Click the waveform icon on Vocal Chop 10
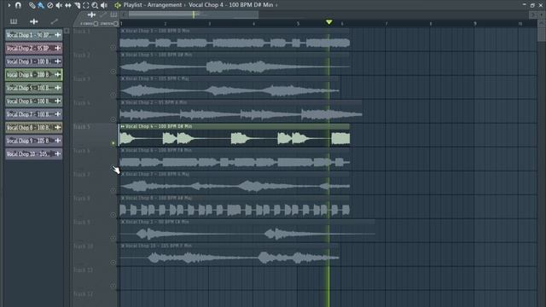546x307 pixels. [x=58, y=153]
